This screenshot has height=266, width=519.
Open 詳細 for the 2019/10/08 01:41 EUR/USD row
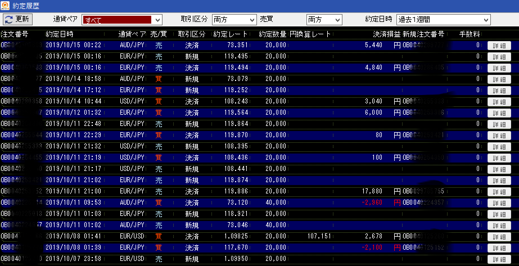tap(499, 237)
